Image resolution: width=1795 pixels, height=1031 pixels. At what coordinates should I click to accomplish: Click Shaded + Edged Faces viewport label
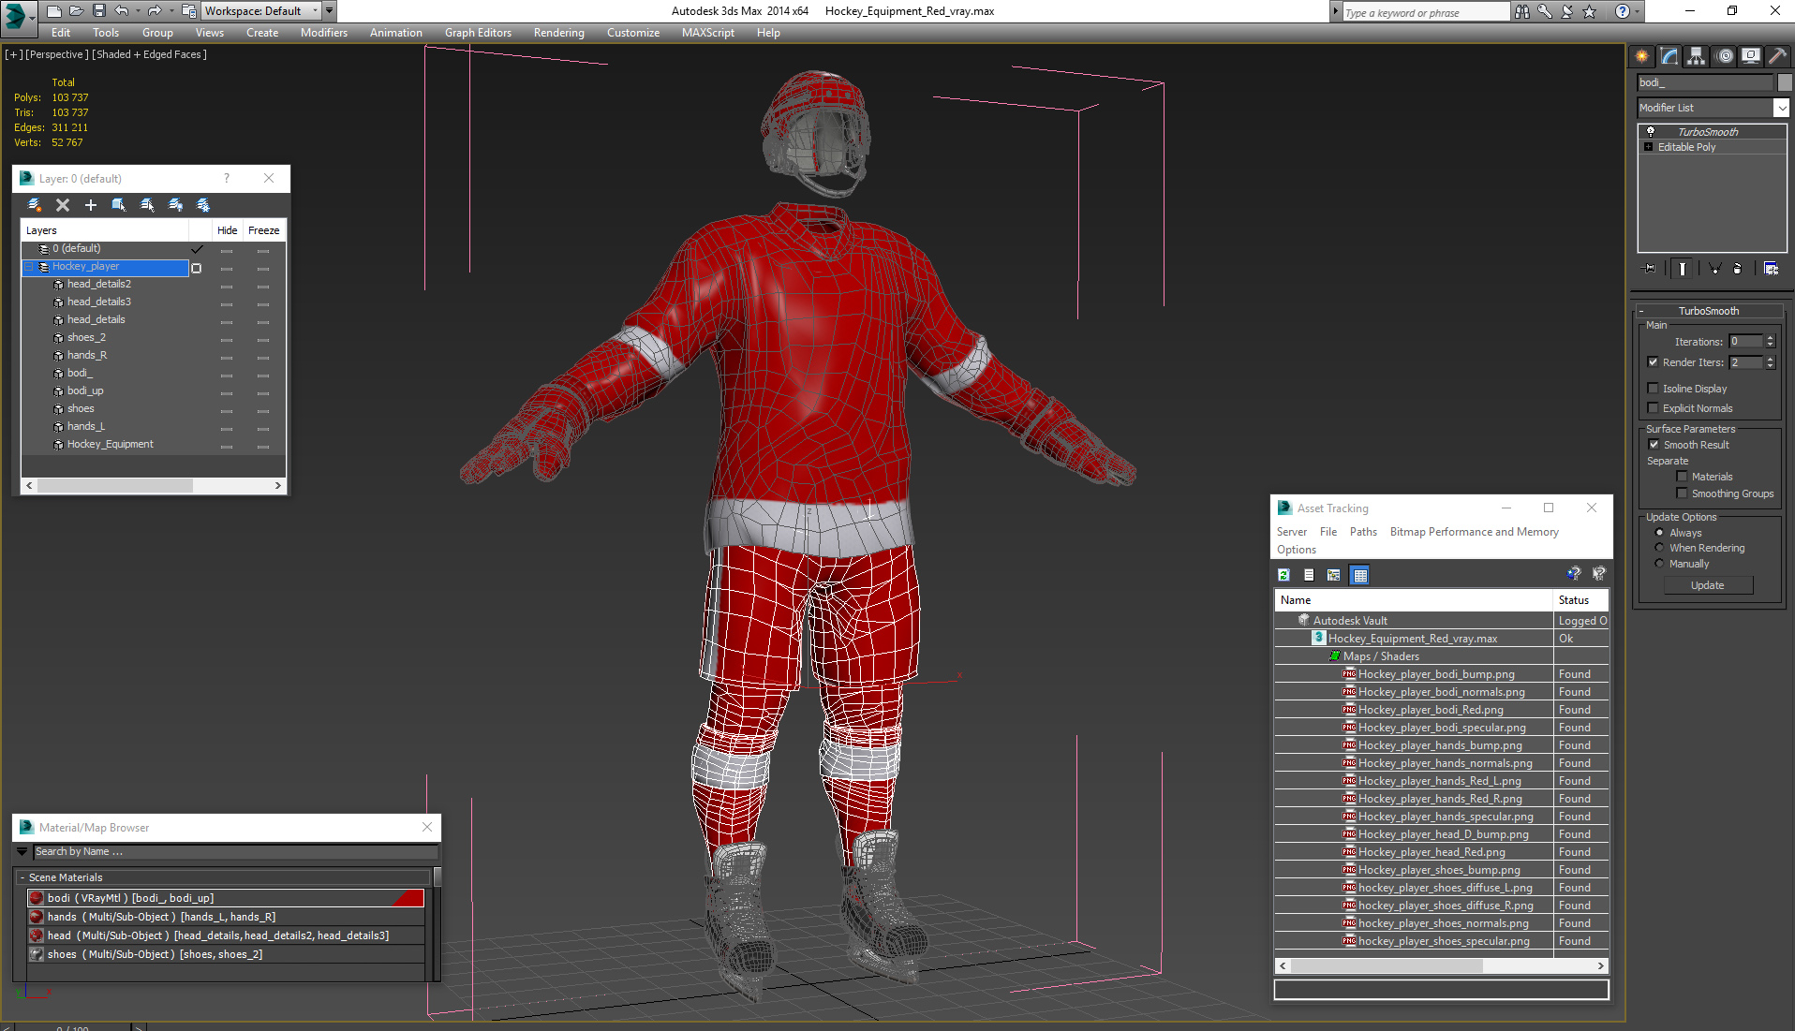click(x=150, y=54)
